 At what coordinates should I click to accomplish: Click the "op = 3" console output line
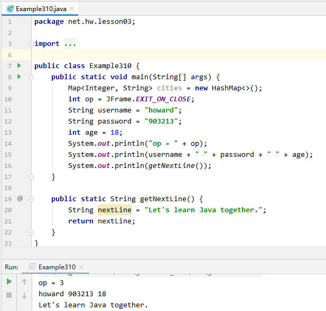(x=51, y=283)
